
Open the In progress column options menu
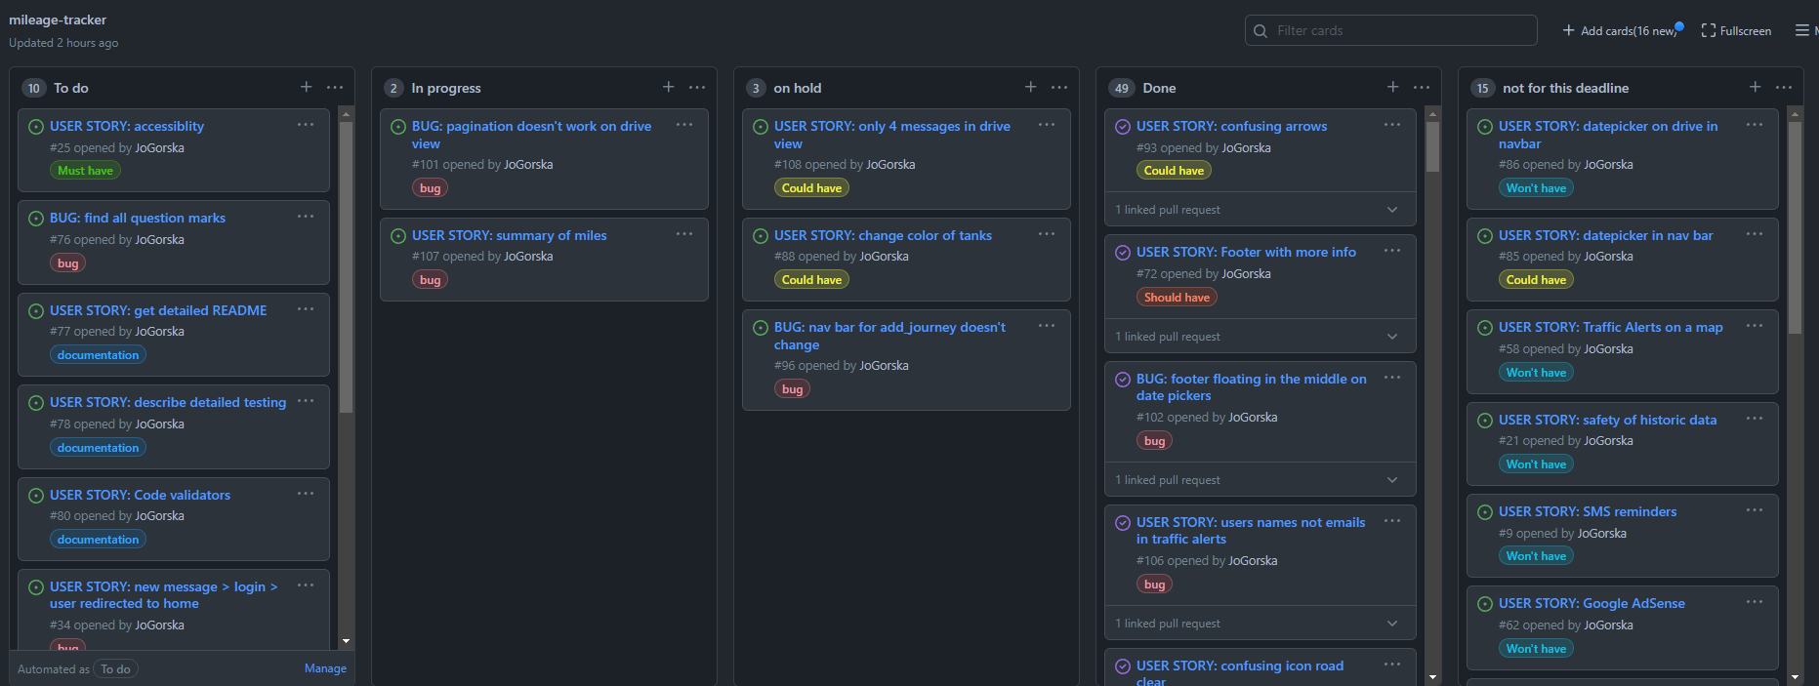pos(697,87)
